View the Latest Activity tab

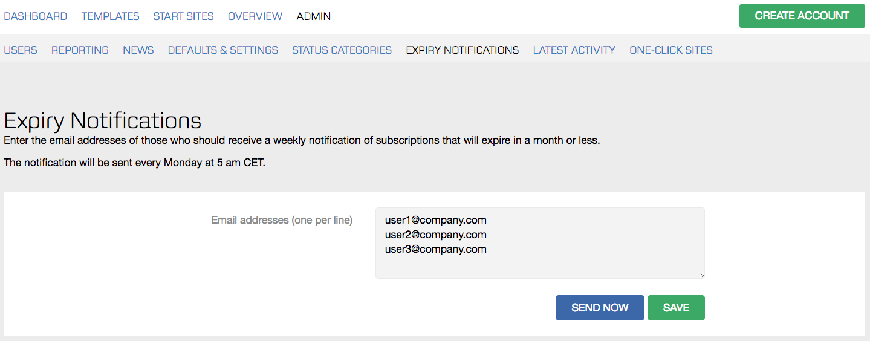[x=574, y=50]
